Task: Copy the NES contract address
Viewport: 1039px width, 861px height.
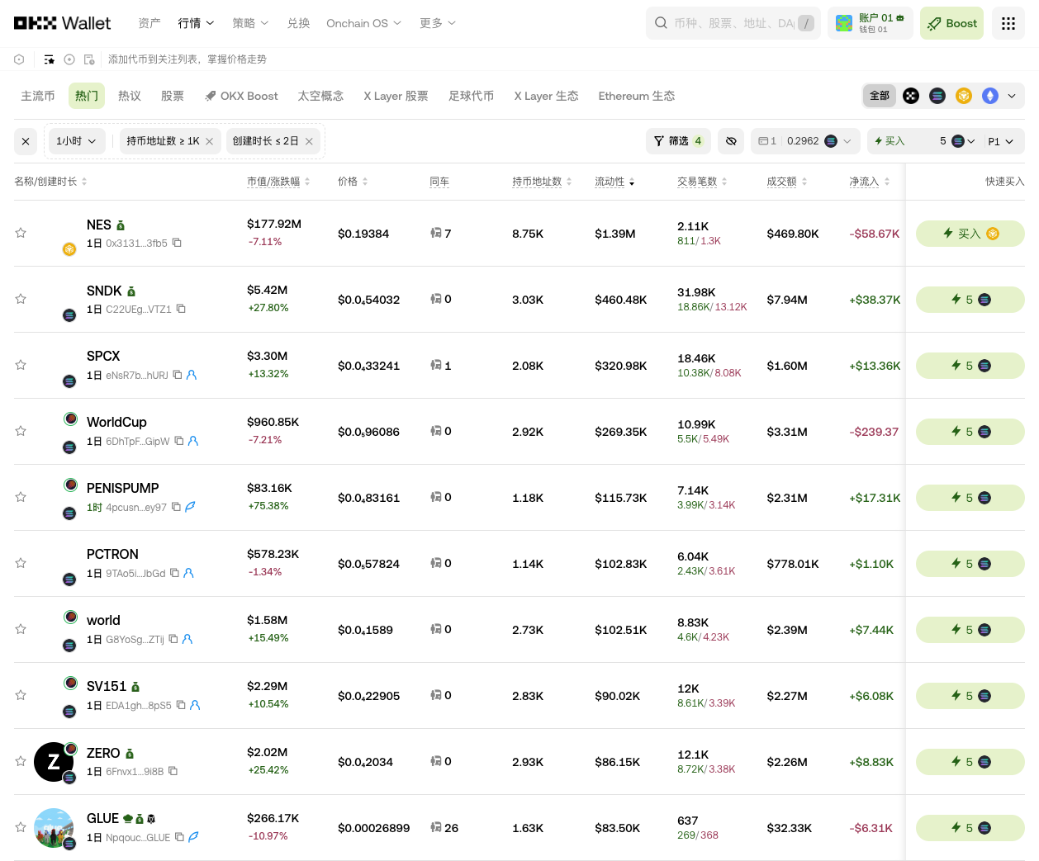Action: (177, 243)
